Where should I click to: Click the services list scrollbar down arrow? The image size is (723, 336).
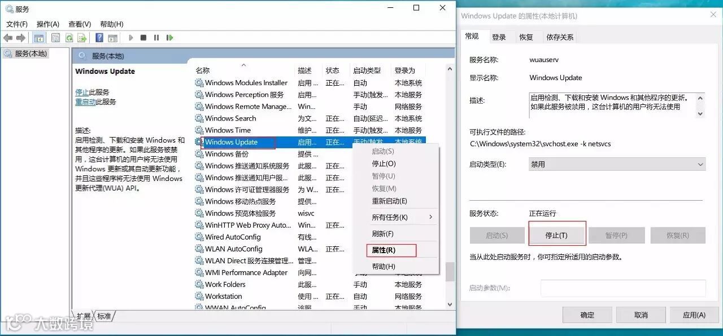(x=450, y=304)
